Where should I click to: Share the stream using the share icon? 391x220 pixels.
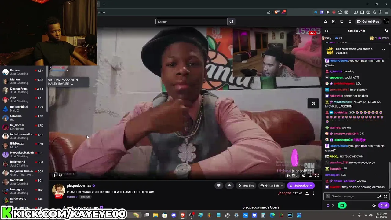[307, 193]
